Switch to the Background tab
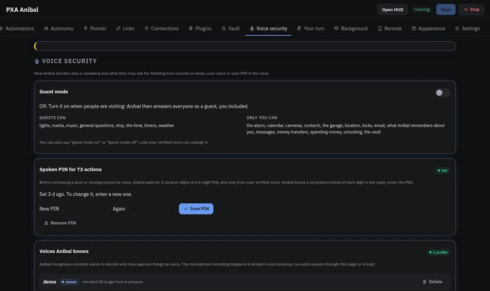This screenshot has height=291, width=490. 351,29
